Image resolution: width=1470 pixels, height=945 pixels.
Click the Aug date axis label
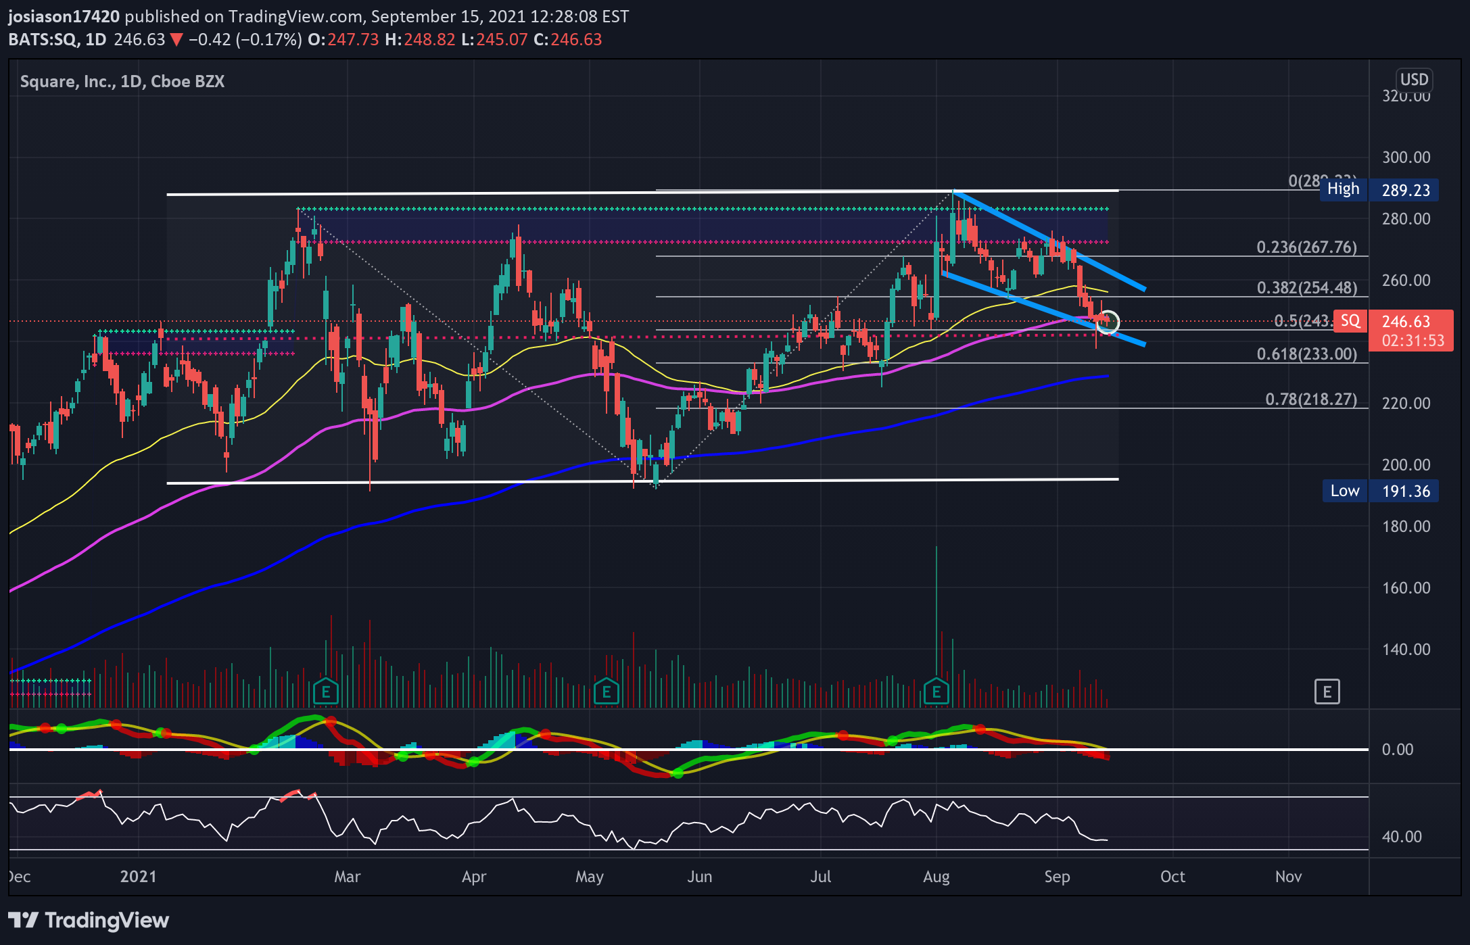936,877
